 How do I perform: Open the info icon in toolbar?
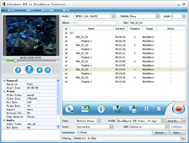(x=101, y=109)
